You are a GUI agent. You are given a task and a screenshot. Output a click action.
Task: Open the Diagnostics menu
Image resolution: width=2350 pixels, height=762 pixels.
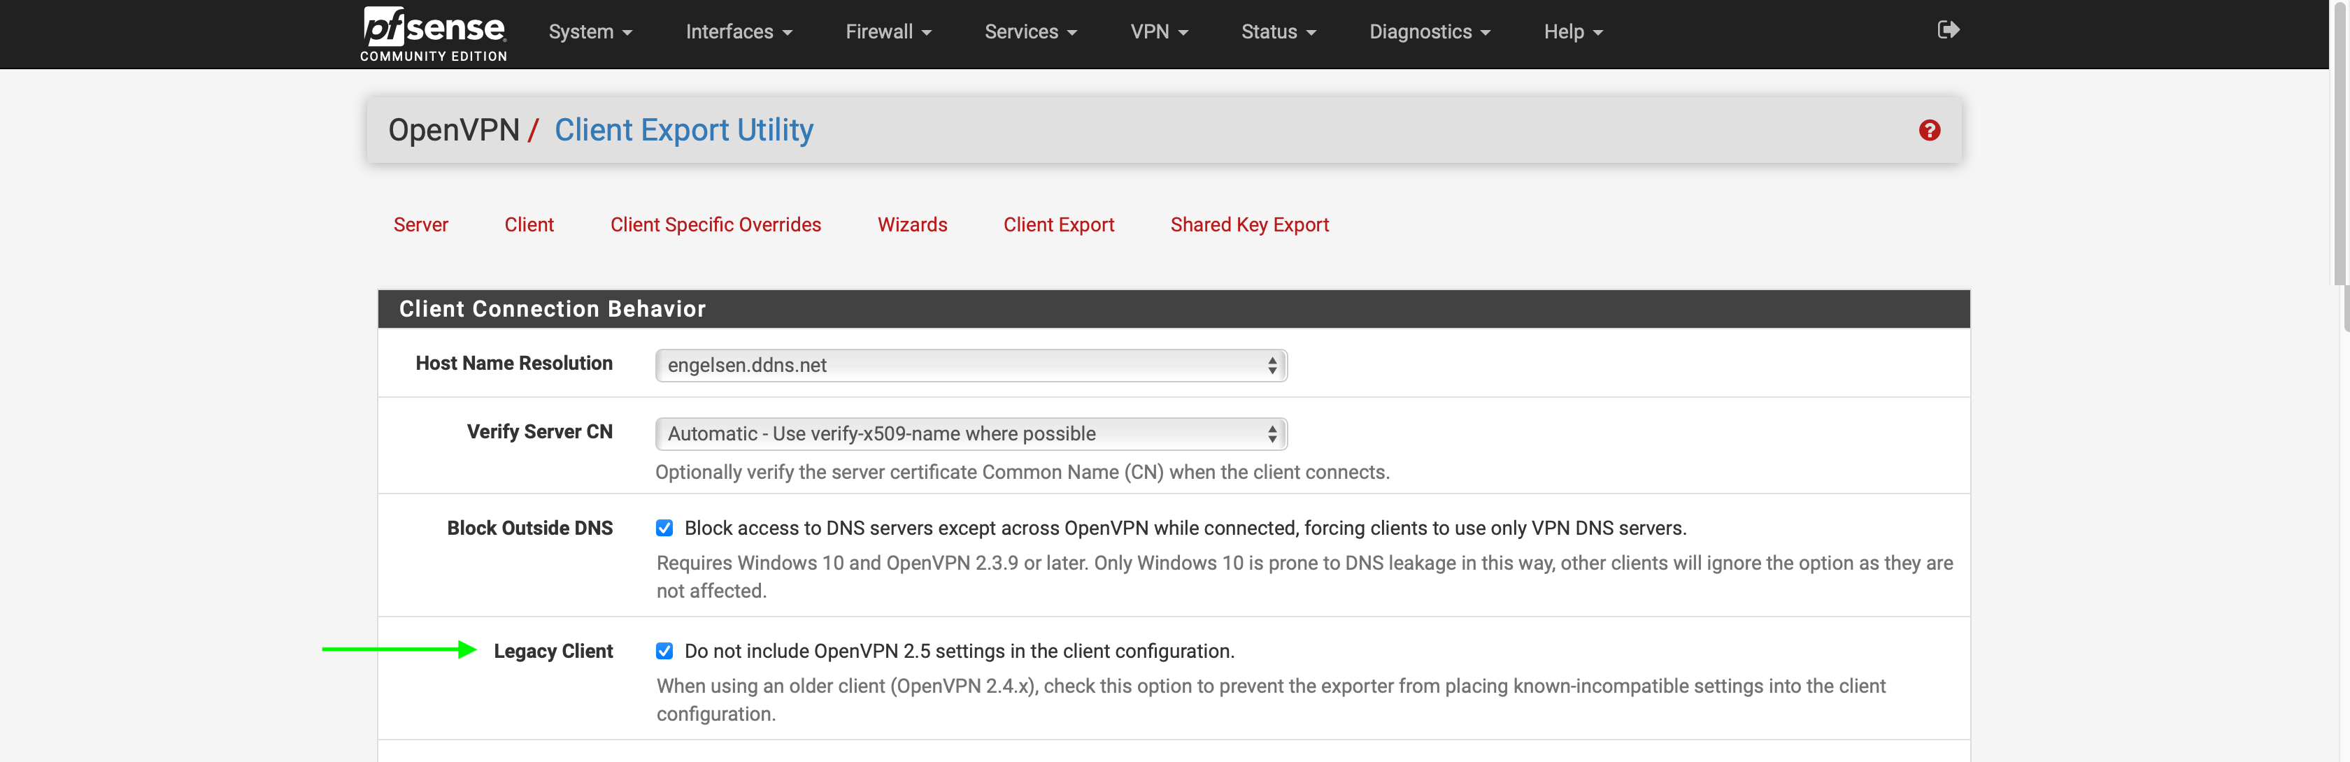1430,32
